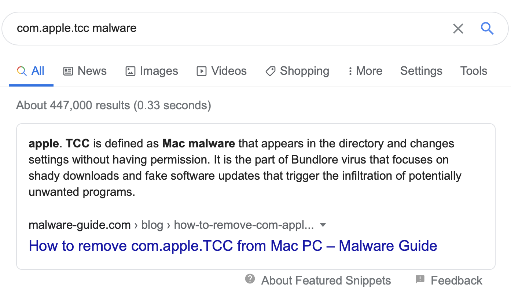The image size is (511, 297).
Task: Click the About Featured Snippets text link
Action: [x=326, y=280]
